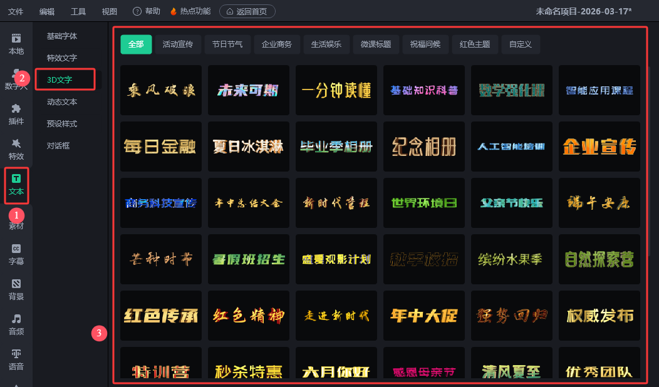
Task: Select the 插件 plugin sidebar icon
Action: (x=16, y=114)
